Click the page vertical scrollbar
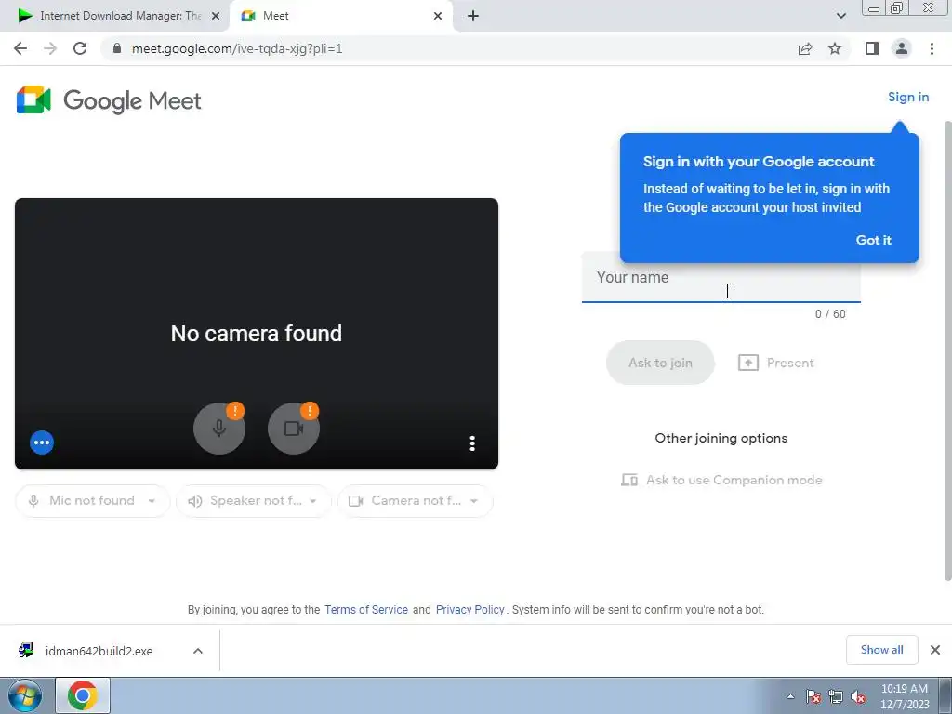This screenshot has height=714, width=952. coord(947,350)
